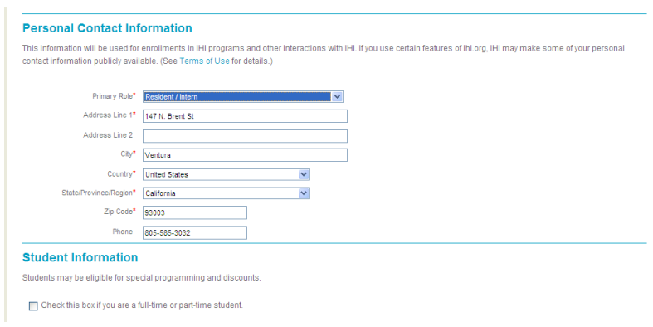This screenshot has width=653, height=327.
Task: Click the Student Information heading
Action: [80, 257]
